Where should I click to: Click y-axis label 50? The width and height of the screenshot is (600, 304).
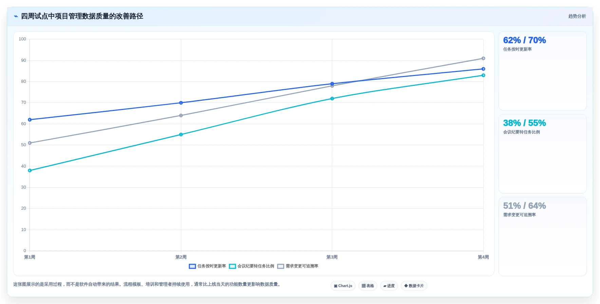click(x=23, y=145)
